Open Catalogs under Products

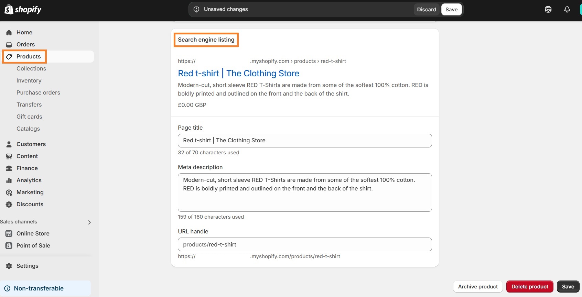pos(28,129)
